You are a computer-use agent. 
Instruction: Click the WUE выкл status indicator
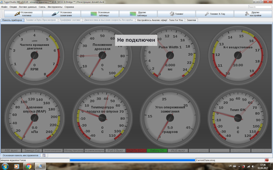pos(178,150)
